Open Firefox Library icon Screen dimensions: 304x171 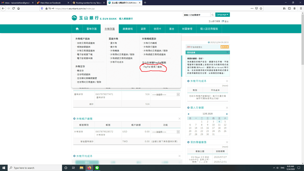coord(284,8)
